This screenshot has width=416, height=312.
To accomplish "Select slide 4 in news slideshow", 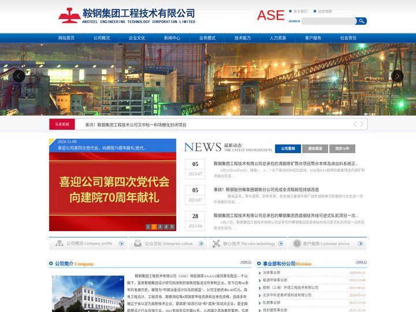I will click(166, 226).
